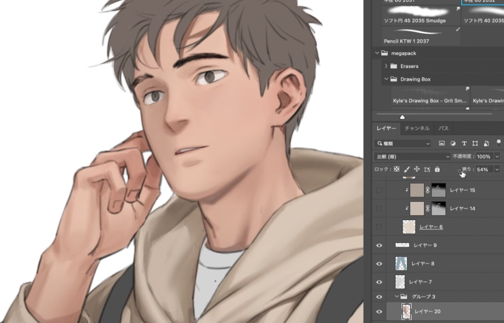Filter layers by pixel layer icon
The width and height of the screenshot is (504, 323).
coord(442,143)
